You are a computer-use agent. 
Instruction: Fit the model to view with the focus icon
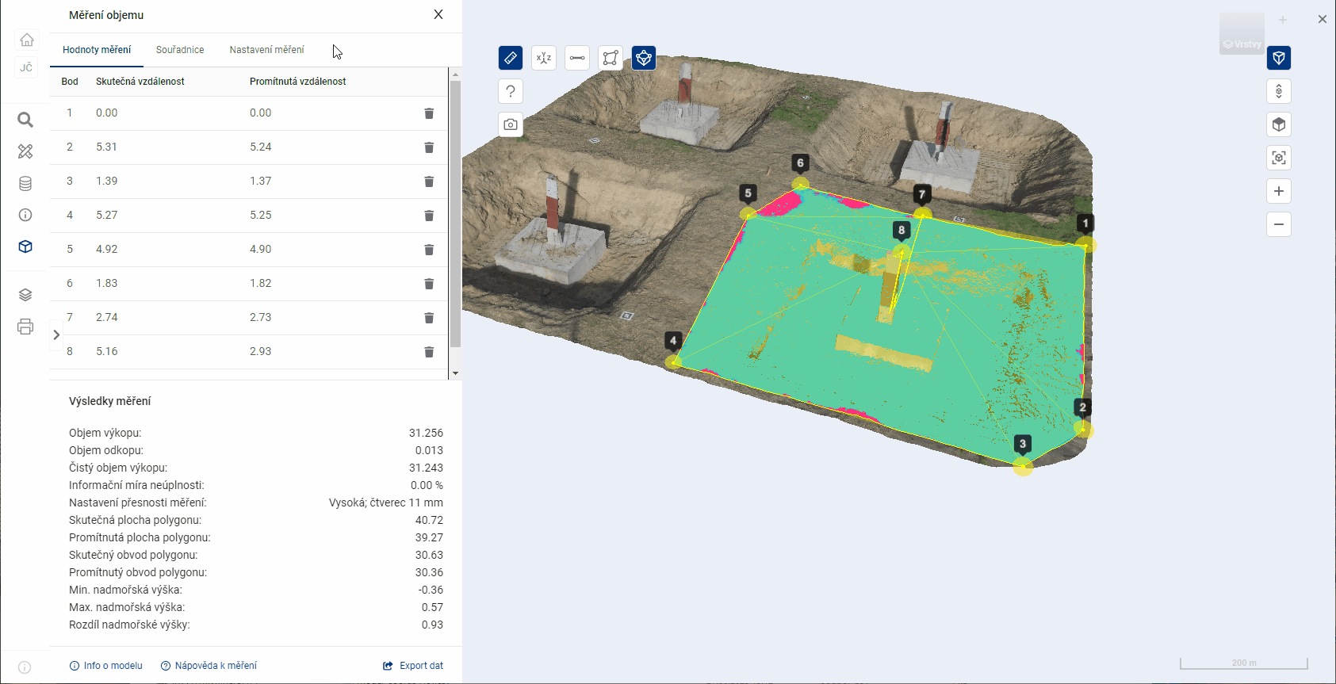[x=1279, y=158]
